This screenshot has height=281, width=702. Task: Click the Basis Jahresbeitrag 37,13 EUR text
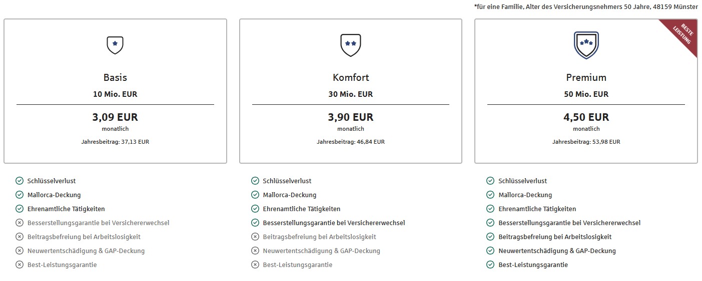tap(115, 142)
